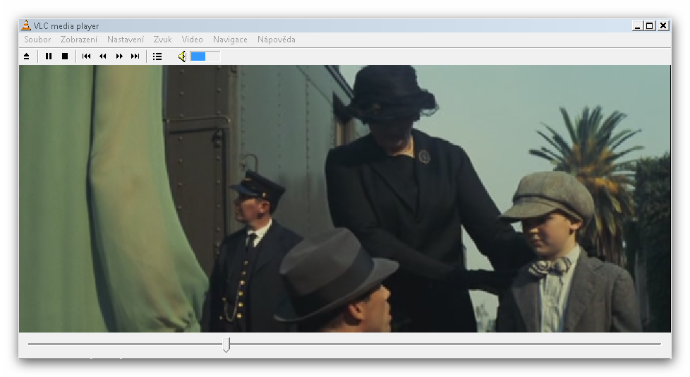
Task: Minimize the VLC window
Action: pos(637,26)
